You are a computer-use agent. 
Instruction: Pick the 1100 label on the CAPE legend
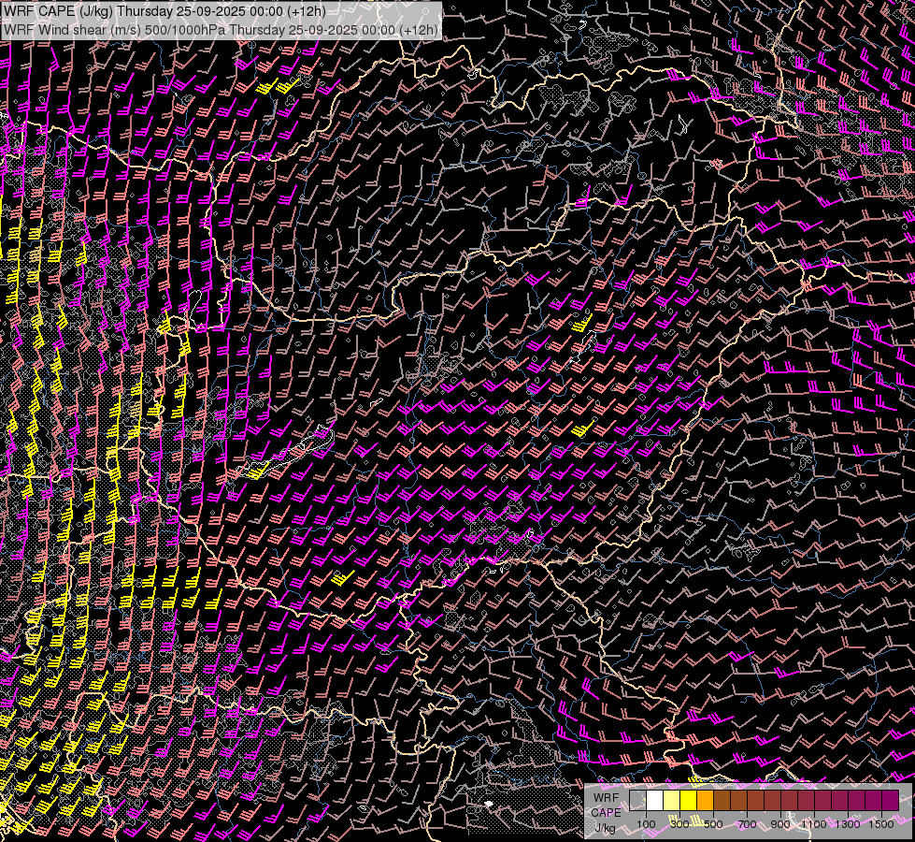point(814,824)
